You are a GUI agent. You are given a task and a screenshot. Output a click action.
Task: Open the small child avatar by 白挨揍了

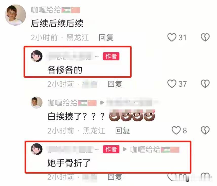(37, 102)
